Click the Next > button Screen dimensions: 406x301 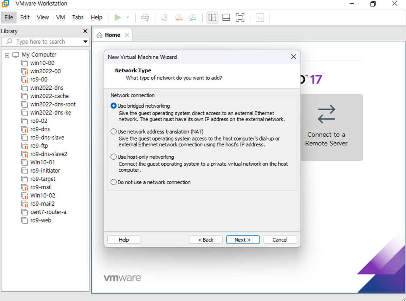243,240
